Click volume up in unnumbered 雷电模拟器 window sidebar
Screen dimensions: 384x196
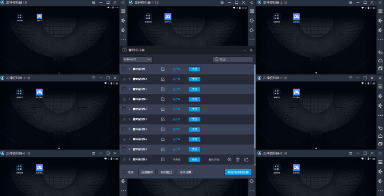coord(123,20)
